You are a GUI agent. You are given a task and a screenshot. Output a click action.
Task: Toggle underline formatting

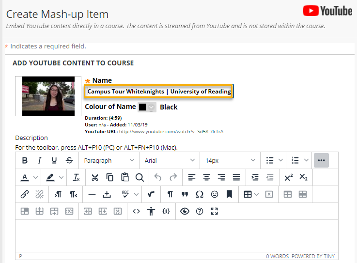[x=54, y=160]
